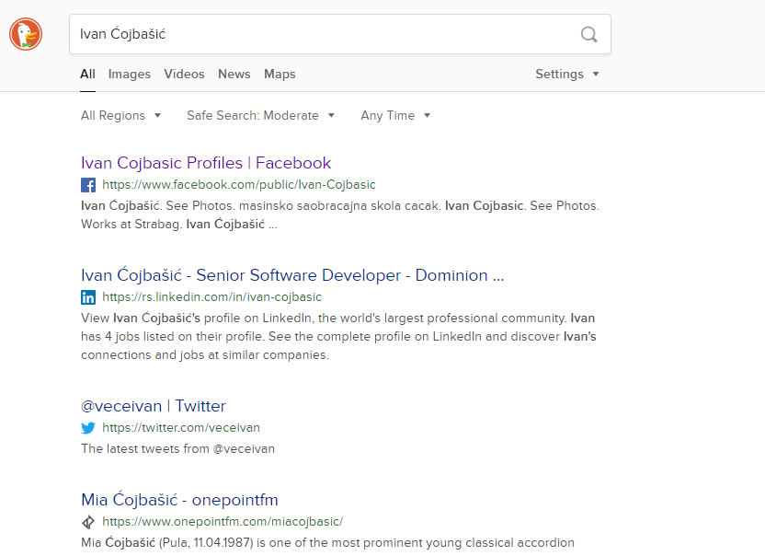The height and width of the screenshot is (556, 765).
Task: Click the Facebook favicon beside the facebook.com URL
Action: pyautogui.click(x=88, y=185)
